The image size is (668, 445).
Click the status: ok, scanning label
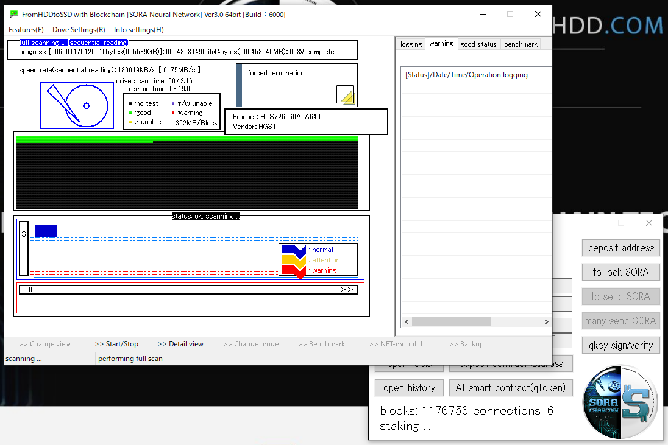(205, 216)
